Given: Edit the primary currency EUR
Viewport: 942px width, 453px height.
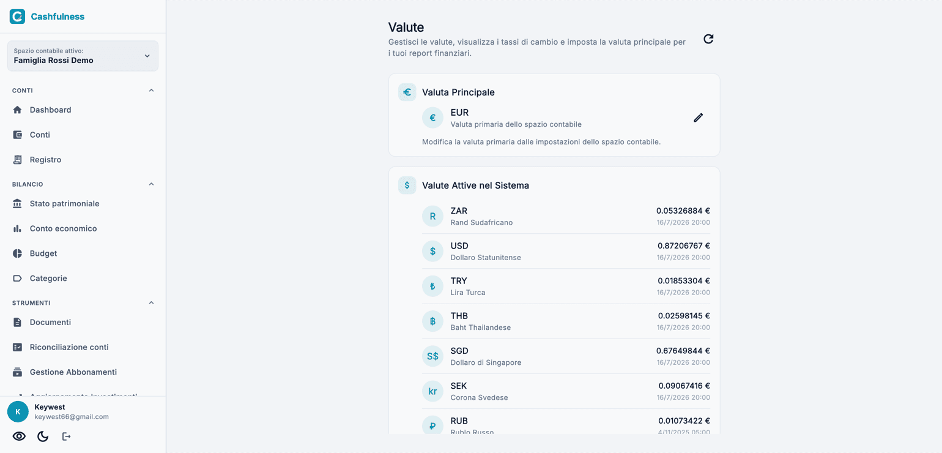Looking at the screenshot, I should (x=698, y=118).
